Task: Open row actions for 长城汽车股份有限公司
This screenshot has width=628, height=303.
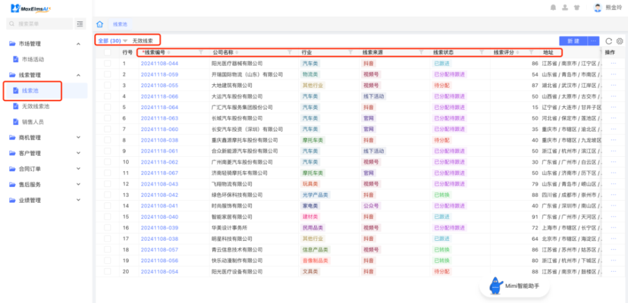Action: coord(613,118)
